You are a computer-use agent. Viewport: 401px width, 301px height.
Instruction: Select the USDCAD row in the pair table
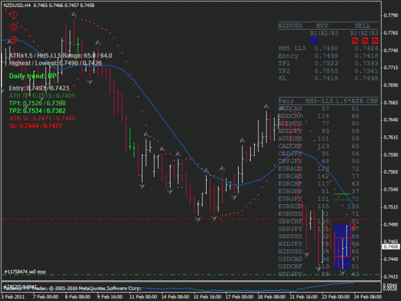(319, 259)
